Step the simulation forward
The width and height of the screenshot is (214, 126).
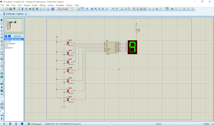(10, 124)
